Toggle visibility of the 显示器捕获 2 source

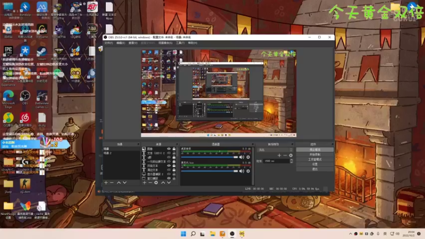pyautogui.click(x=169, y=174)
